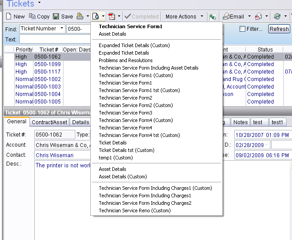The height and width of the screenshot is (240, 292).
Task: Open the Ticket Number find dropdown
Action: (x=61, y=29)
